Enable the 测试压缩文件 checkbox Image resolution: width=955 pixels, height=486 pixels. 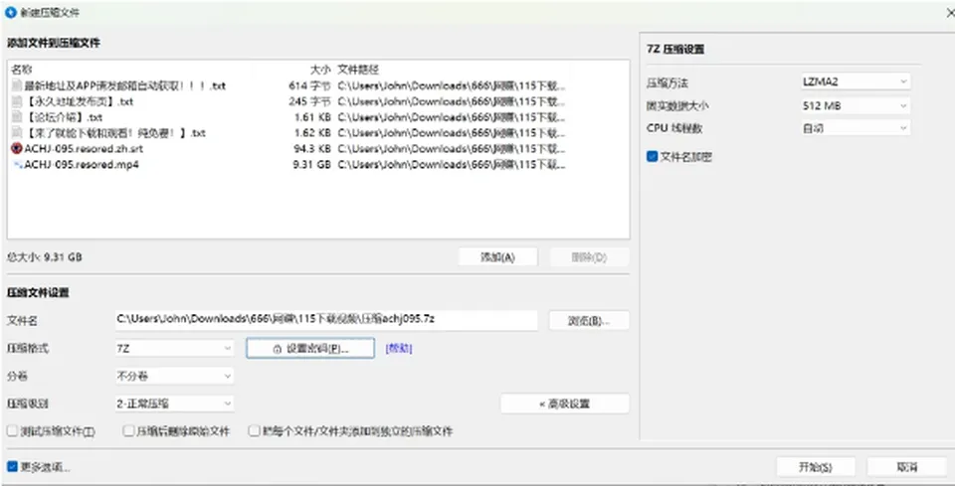[12, 431]
